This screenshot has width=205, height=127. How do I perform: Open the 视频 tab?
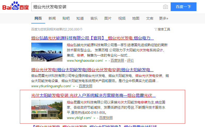tap(122, 18)
